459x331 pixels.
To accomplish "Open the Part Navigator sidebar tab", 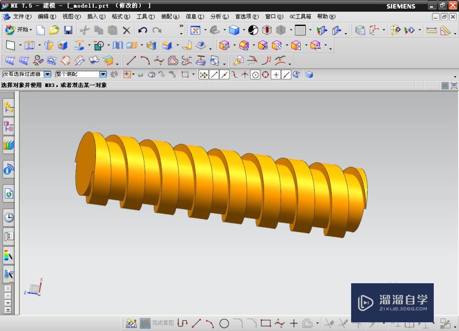I will click(8, 126).
